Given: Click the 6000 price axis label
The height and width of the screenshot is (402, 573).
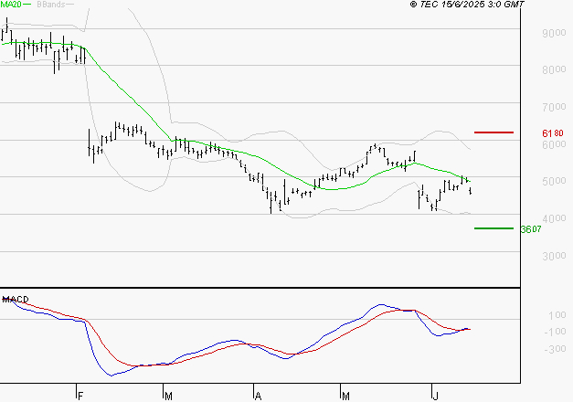Looking at the screenshot, I should (x=554, y=144).
